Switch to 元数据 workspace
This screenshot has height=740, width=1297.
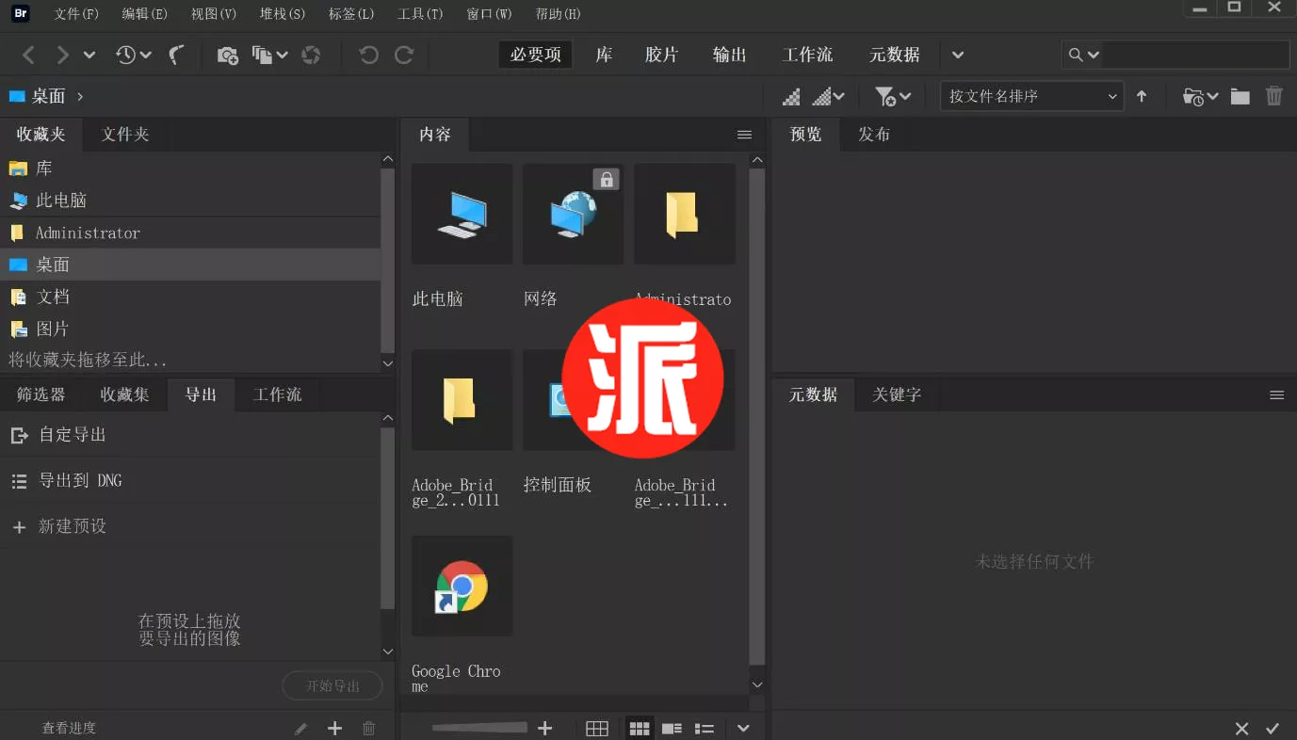tap(894, 56)
